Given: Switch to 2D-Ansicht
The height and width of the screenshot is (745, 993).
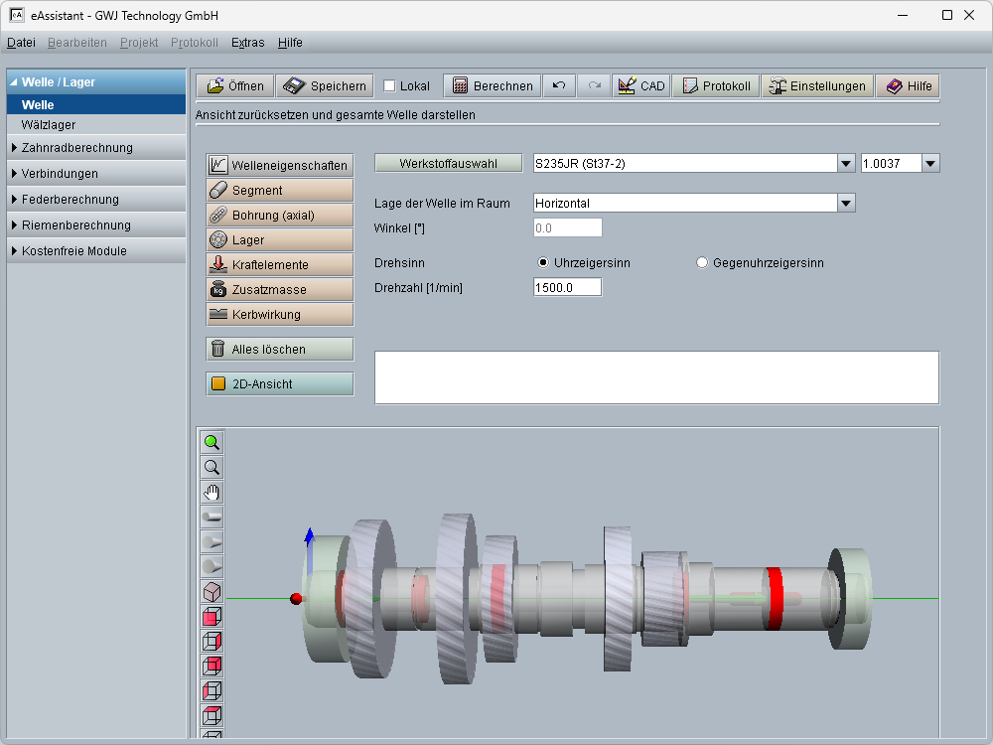Looking at the screenshot, I should click(x=279, y=384).
